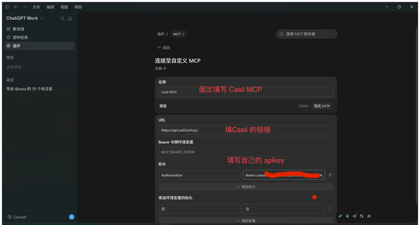
Task: Select the STDIO type option
Action: [303, 106]
